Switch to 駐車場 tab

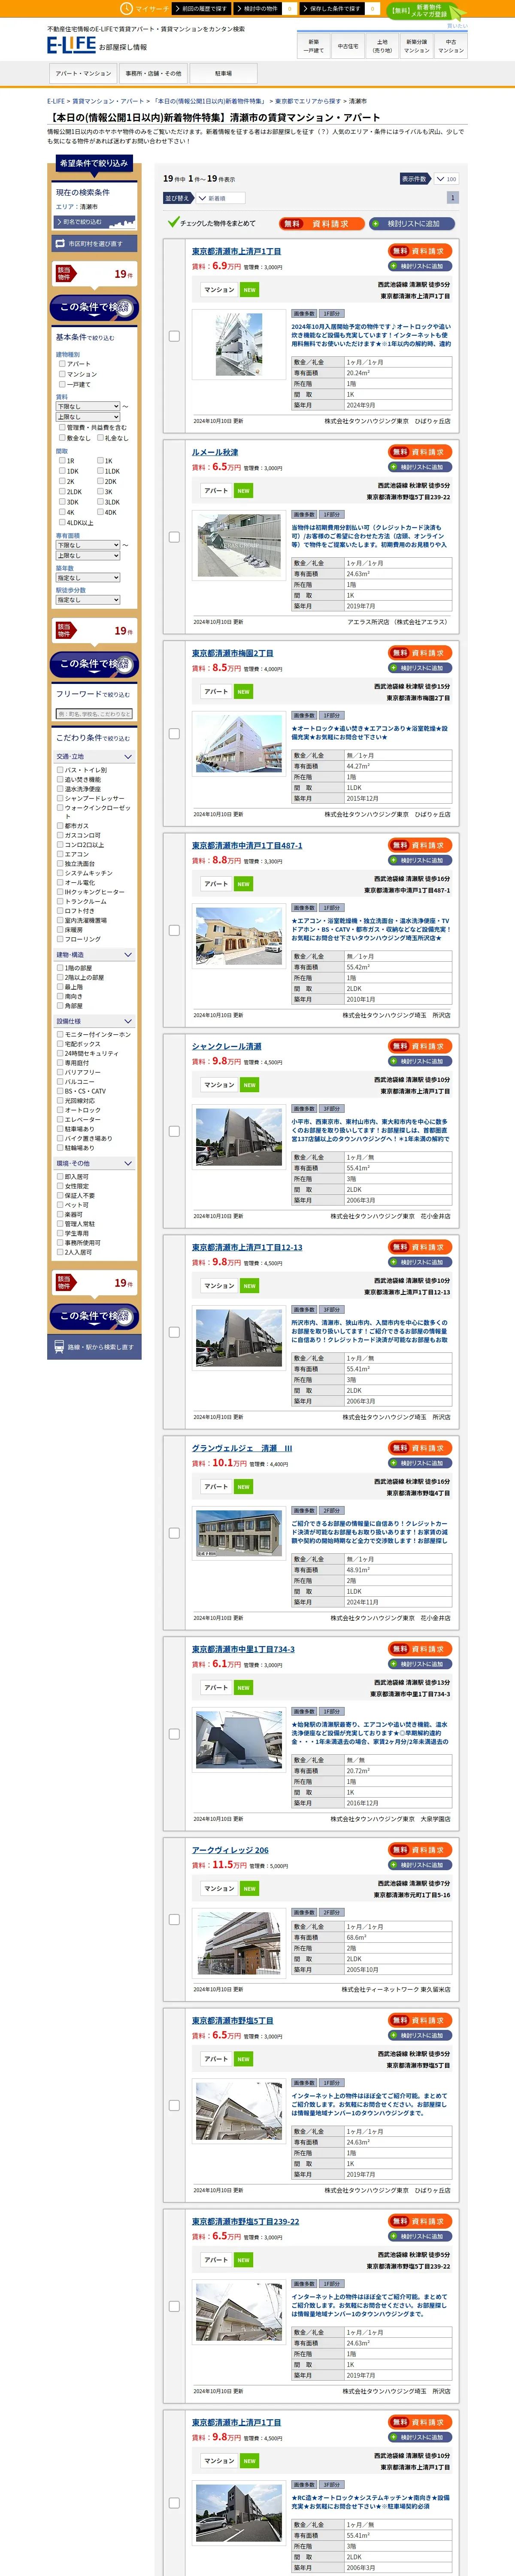(x=223, y=73)
